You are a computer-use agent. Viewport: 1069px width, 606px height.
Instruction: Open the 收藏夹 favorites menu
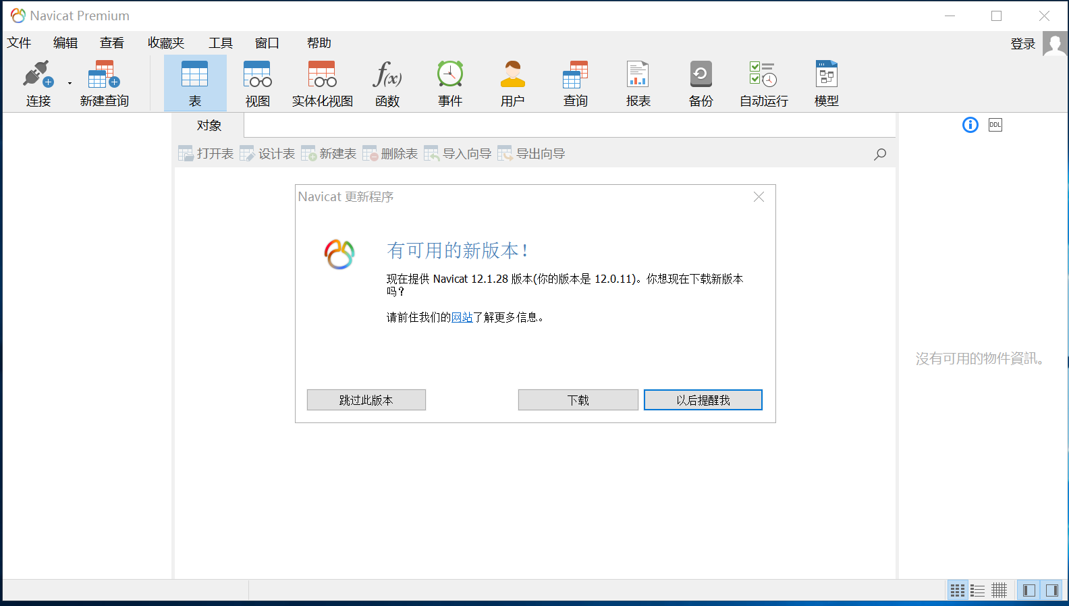point(166,43)
